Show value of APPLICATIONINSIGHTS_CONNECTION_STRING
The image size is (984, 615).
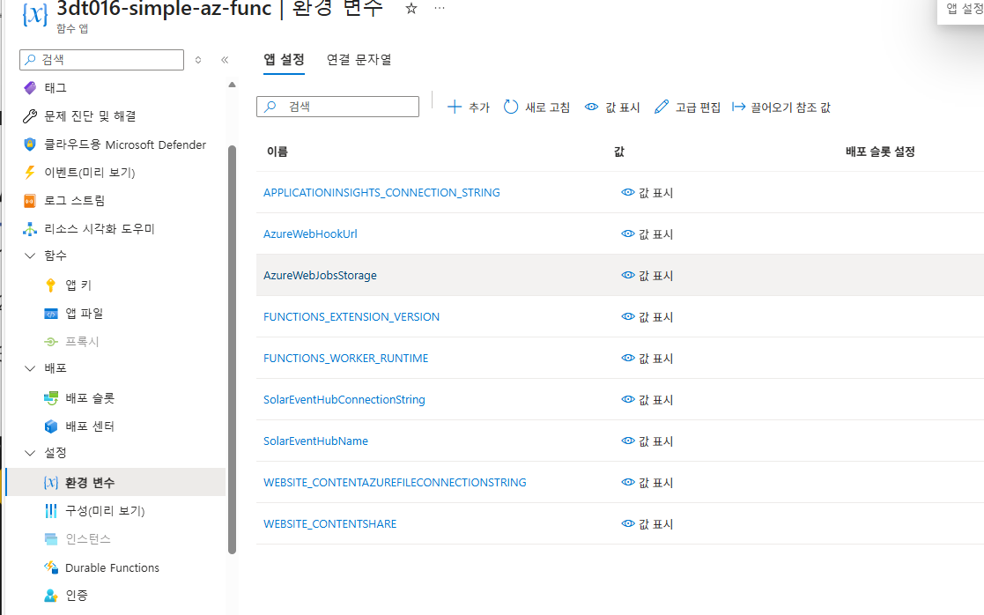click(x=647, y=193)
